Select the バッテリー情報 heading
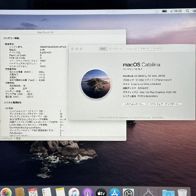This screenshot has width=196, height=196. (x=11, y=38)
